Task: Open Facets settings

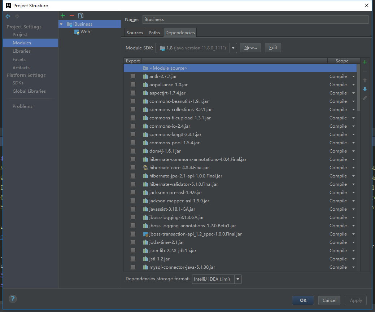Action: click(19, 60)
